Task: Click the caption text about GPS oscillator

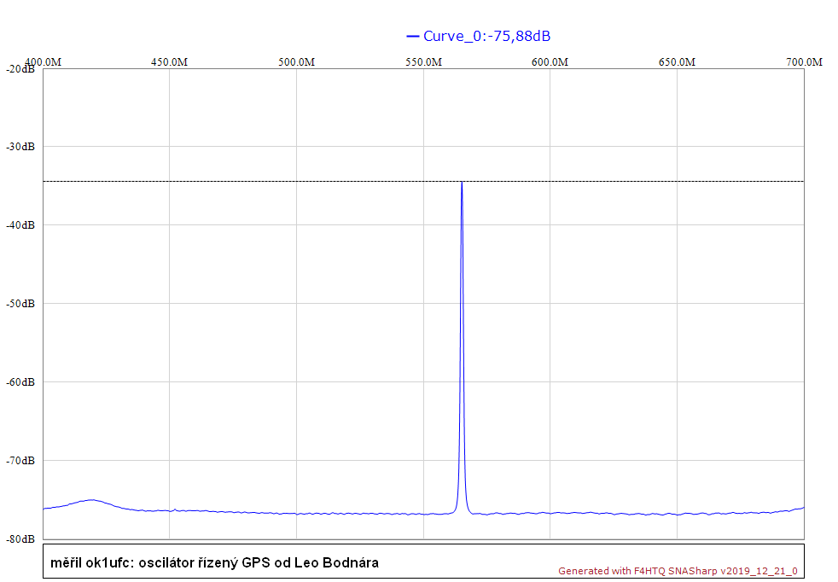Action: click(x=214, y=562)
